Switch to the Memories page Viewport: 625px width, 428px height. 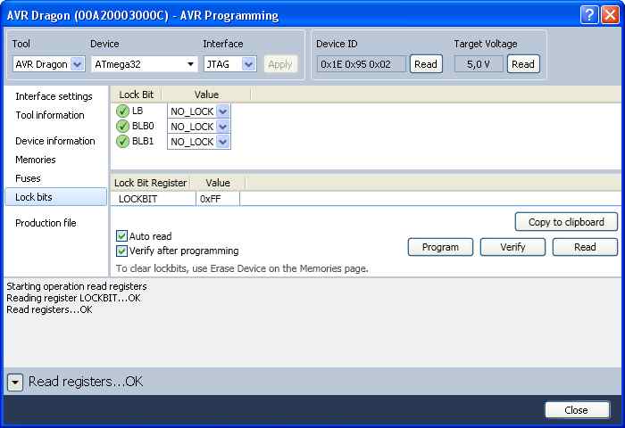(x=36, y=160)
